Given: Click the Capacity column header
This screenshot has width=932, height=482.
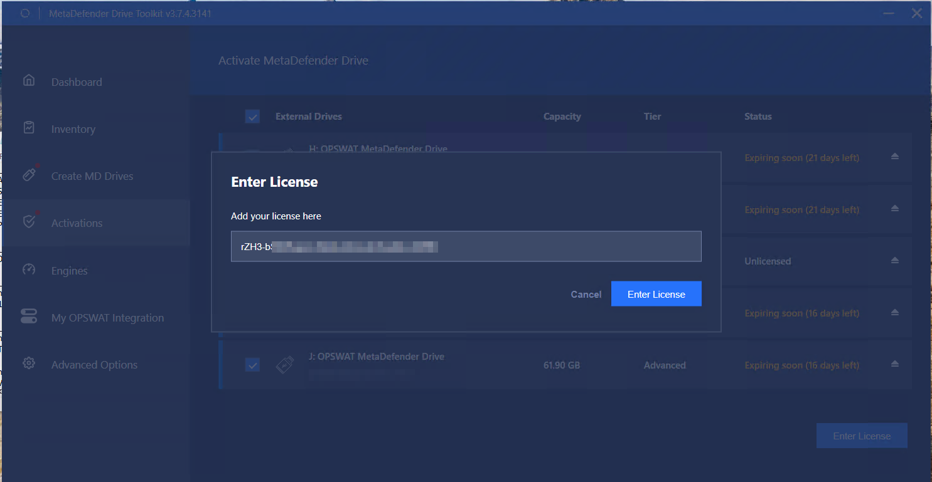Looking at the screenshot, I should (562, 117).
